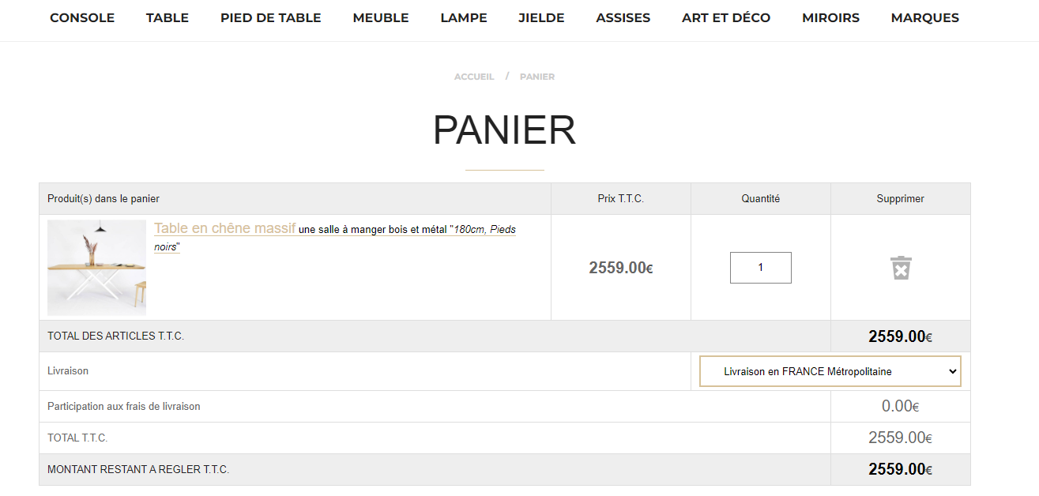Open the ASSISES category
Screen dimensions: 1039x496
click(623, 17)
